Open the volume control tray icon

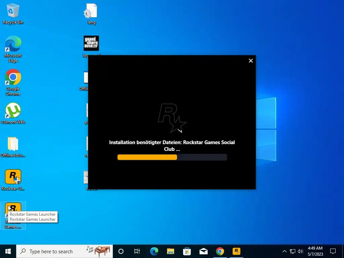tap(301, 251)
